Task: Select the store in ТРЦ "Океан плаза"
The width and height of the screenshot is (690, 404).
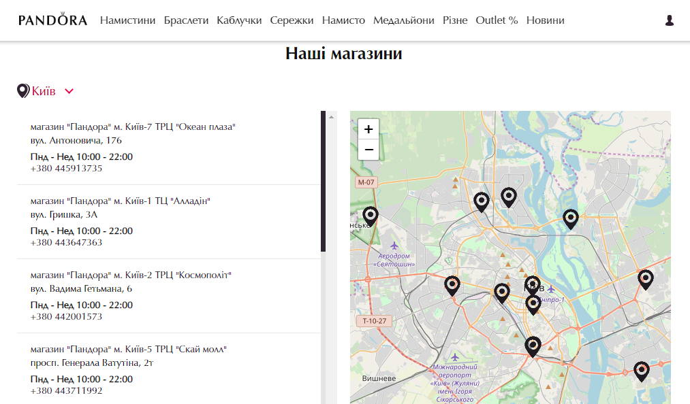Action: 133,127
